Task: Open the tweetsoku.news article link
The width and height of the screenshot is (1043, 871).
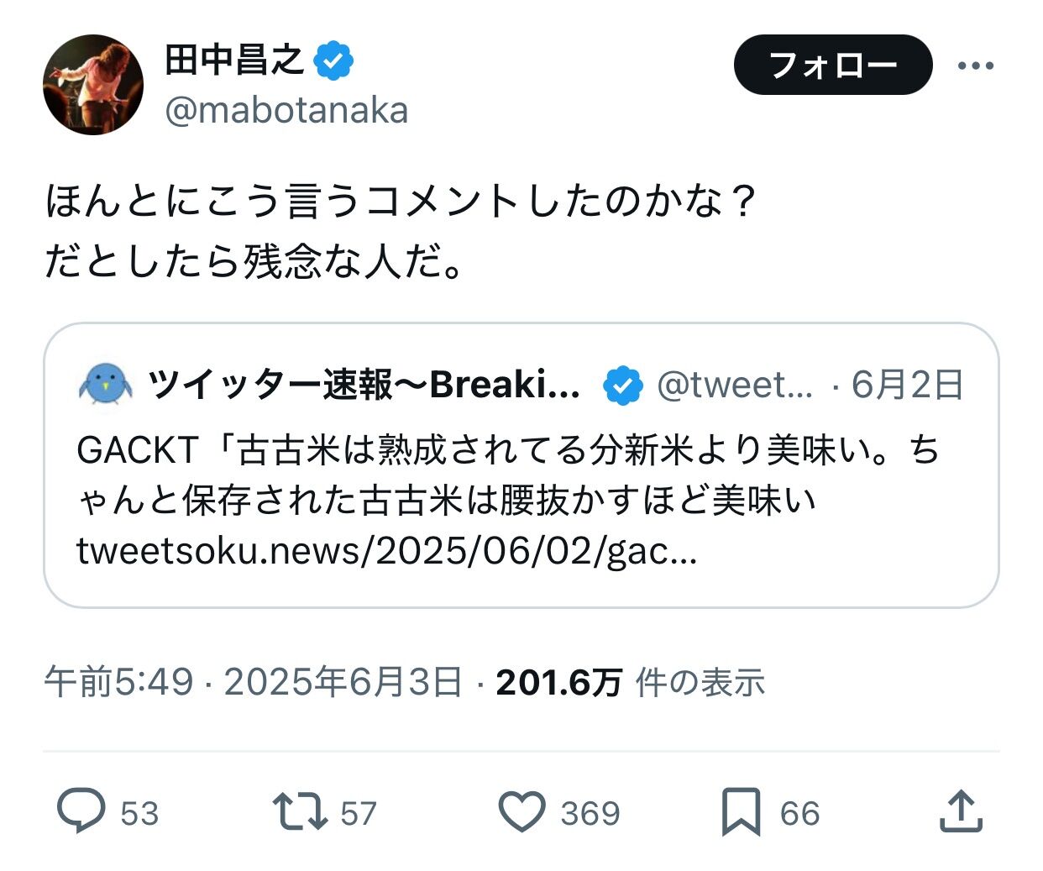Action: (x=386, y=551)
